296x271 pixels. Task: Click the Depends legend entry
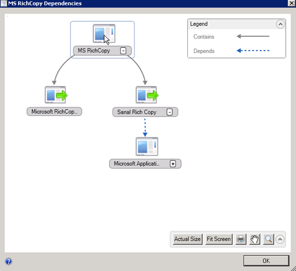[x=204, y=51]
